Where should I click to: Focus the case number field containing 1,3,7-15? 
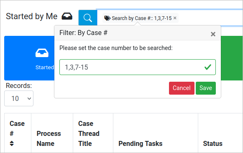pos(138,67)
